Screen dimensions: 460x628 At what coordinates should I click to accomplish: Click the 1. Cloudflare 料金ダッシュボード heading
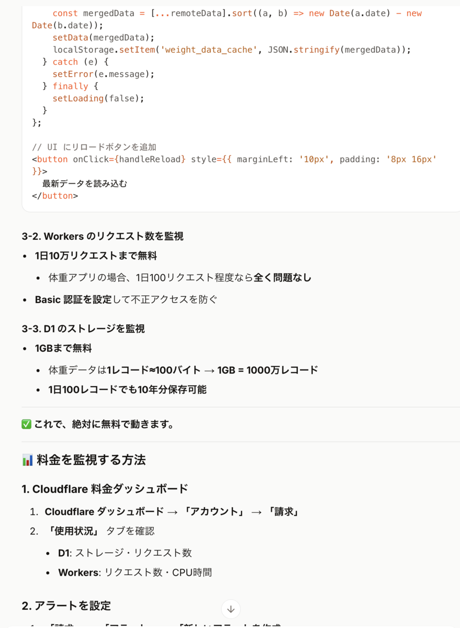(105, 489)
